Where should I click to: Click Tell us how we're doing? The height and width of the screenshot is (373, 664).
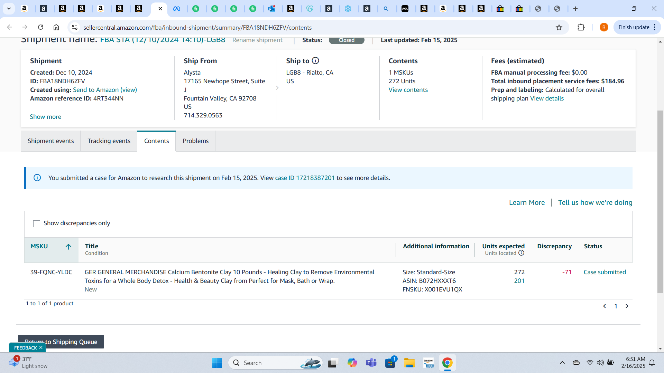pyautogui.click(x=595, y=203)
